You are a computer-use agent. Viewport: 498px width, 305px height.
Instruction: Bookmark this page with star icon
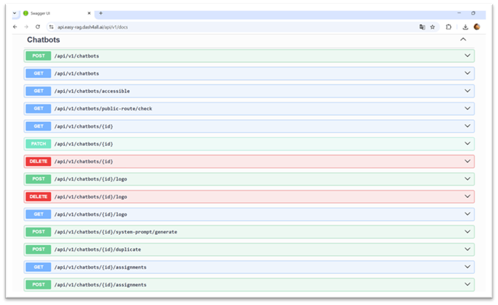[x=432, y=27]
